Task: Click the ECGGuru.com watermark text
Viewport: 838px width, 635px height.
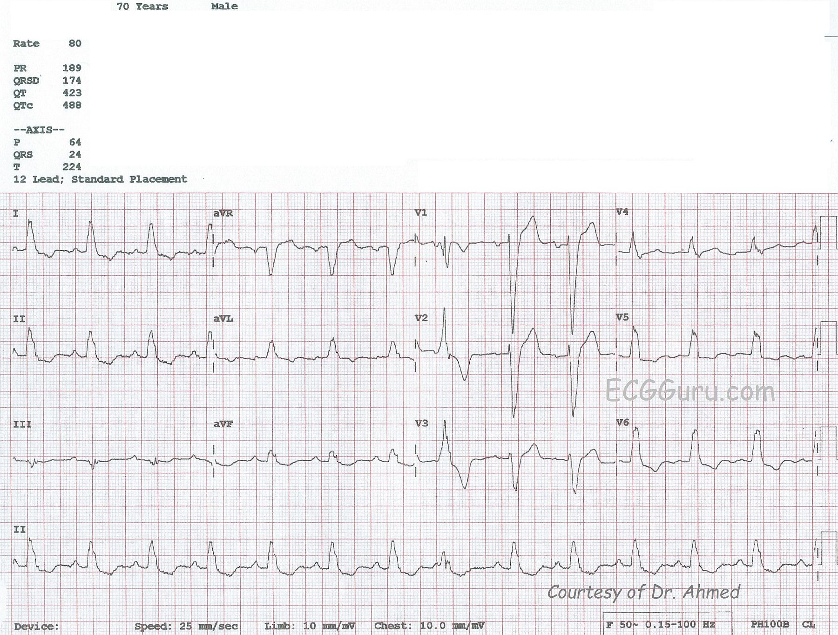Action: (689, 391)
